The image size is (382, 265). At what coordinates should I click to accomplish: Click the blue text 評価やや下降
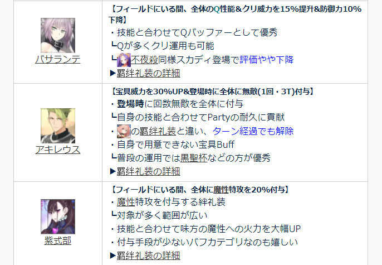coord(267,60)
